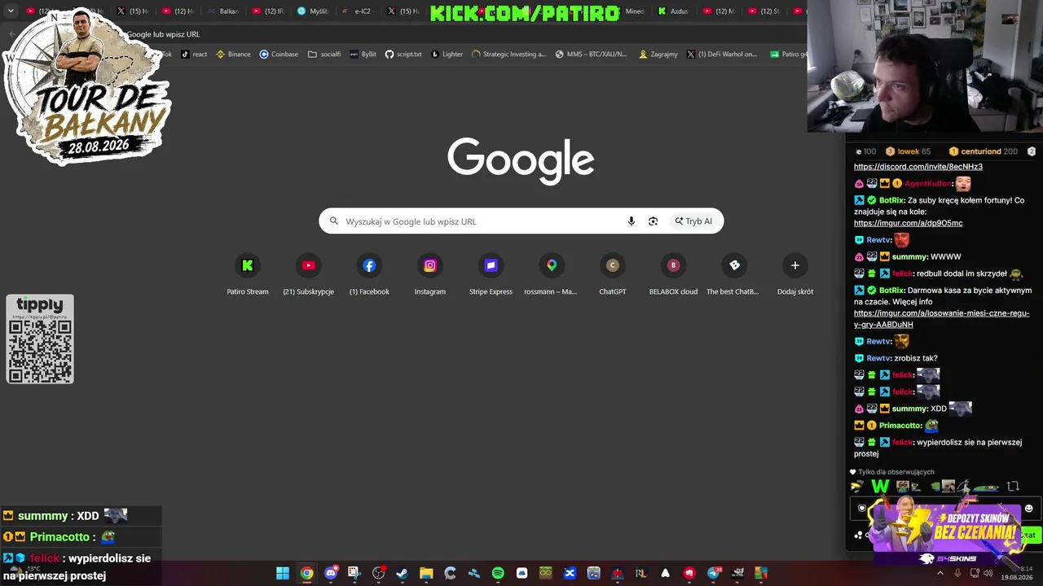
Task: Switch to the e-IC2 browser tab
Action: 357,11
